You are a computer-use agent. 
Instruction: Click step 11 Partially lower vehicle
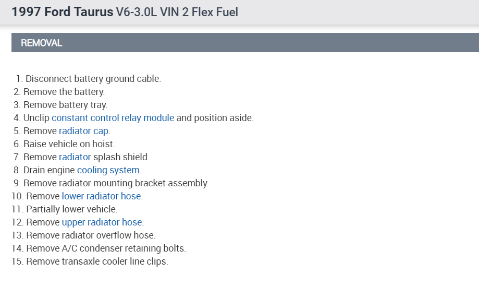71,209
